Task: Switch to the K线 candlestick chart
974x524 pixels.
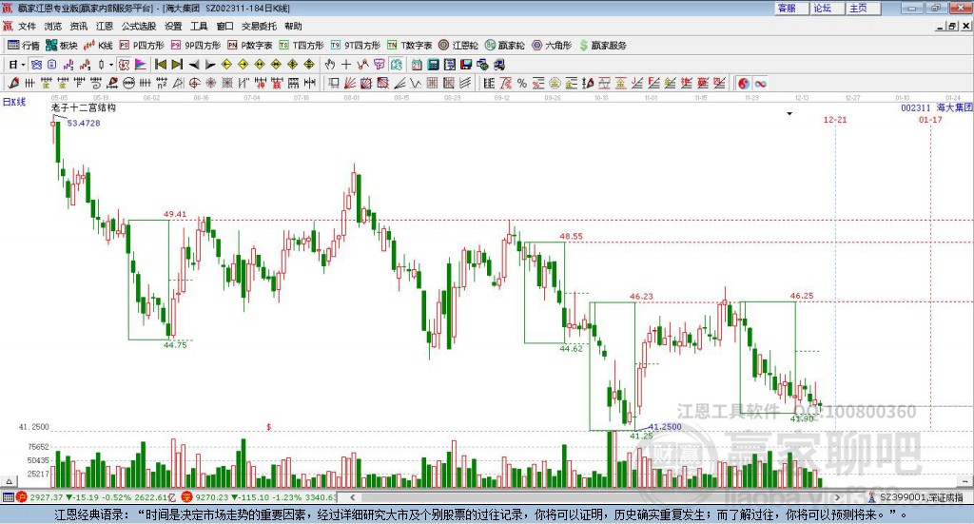Action: click(98, 46)
